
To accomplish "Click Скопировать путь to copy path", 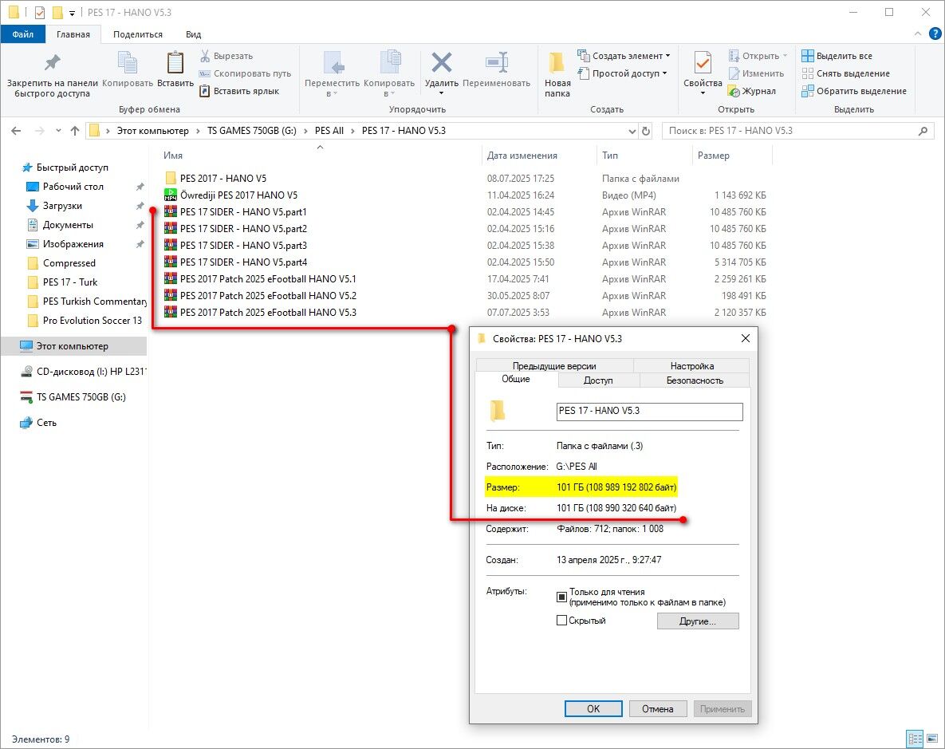I will [x=246, y=73].
